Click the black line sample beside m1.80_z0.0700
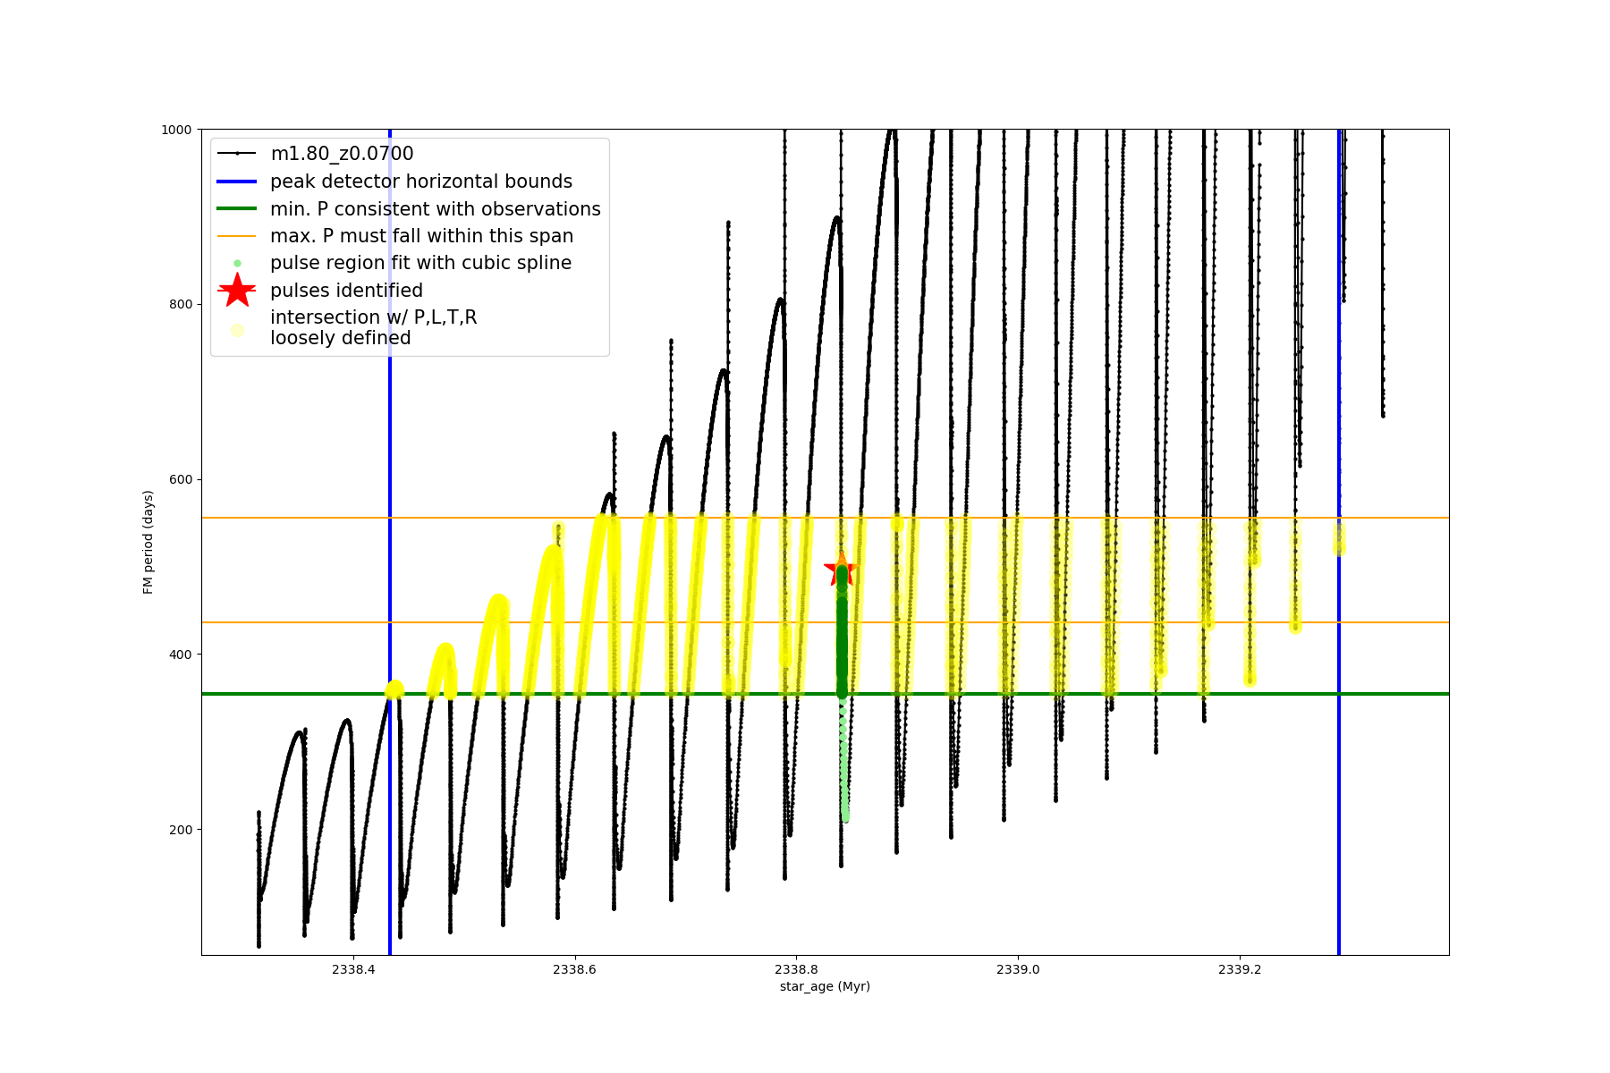The height and width of the screenshot is (1073, 1610). coord(237,154)
